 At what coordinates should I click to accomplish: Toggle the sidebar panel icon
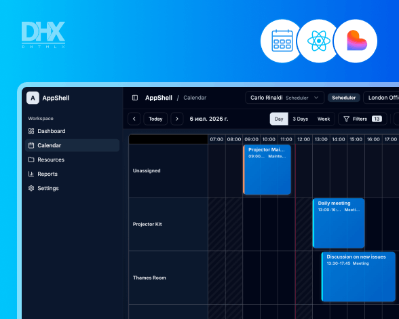(135, 98)
